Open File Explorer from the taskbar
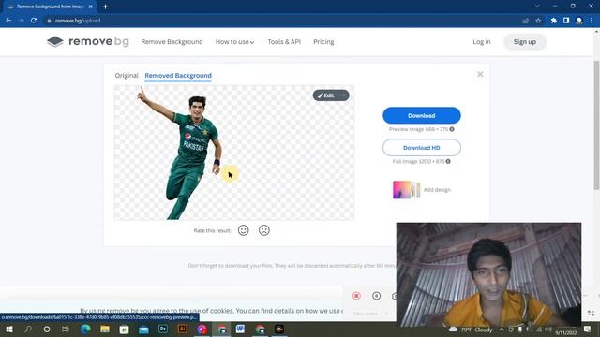The image size is (600, 337). click(105, 329)
